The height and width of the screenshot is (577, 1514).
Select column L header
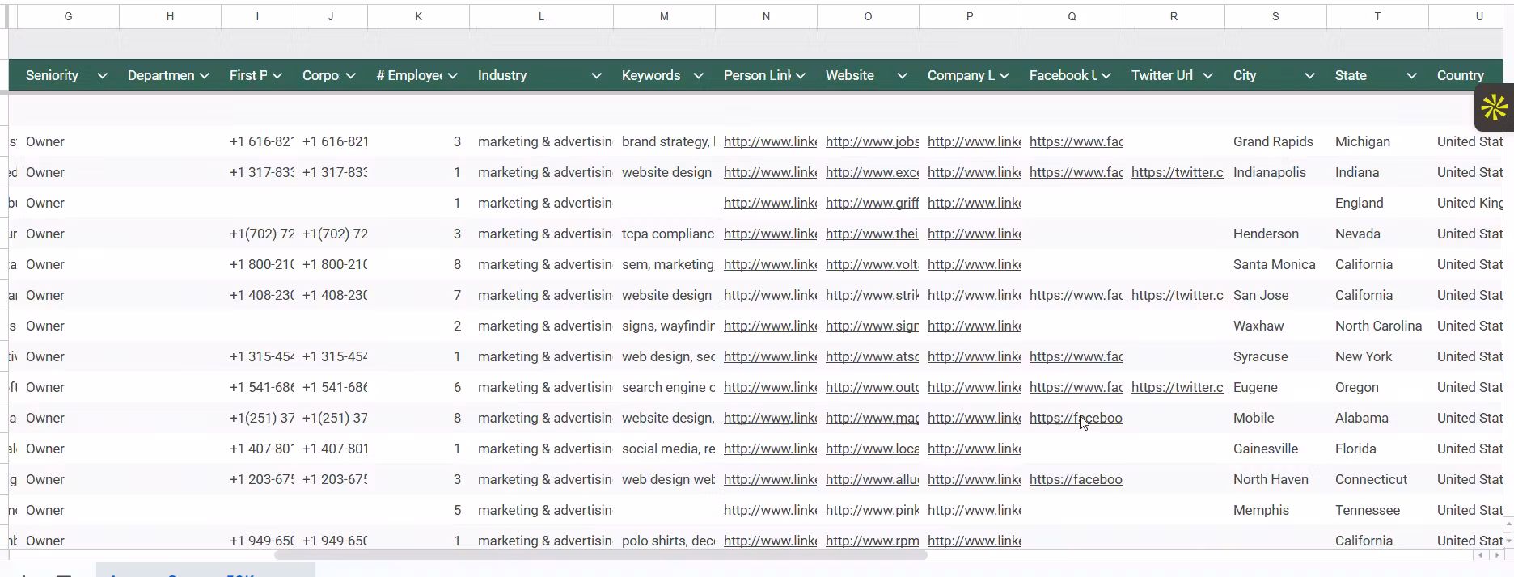coord(541,16)
